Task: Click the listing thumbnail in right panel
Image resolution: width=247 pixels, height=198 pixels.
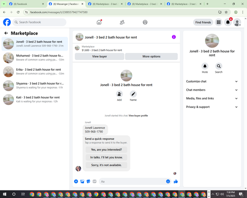Action: [212, 41]
